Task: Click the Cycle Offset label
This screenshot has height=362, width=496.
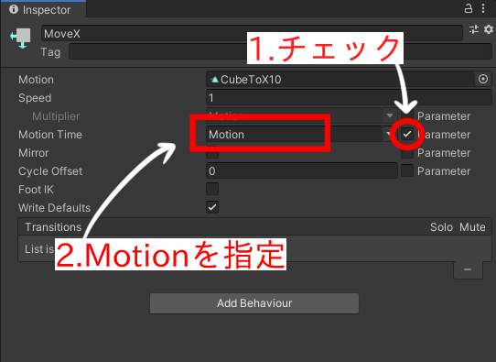Action: (50, 171)
